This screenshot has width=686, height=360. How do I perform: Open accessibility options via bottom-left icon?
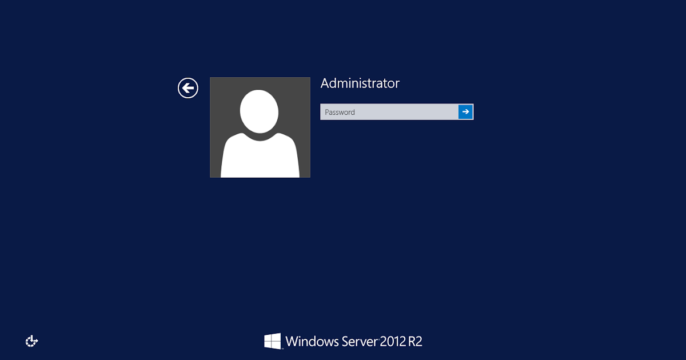(31, 341)
